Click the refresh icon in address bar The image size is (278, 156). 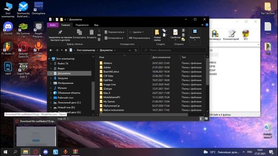point(136,50)
